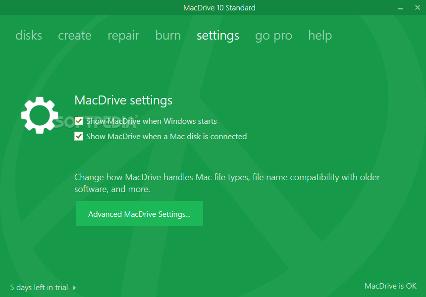Click the settings gear icon
426x297 pixels.
(x=40, y=115)
